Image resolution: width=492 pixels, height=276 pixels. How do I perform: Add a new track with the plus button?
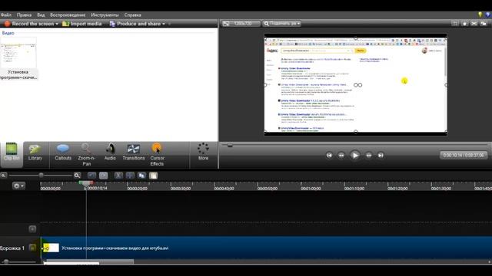click(32, 229)
